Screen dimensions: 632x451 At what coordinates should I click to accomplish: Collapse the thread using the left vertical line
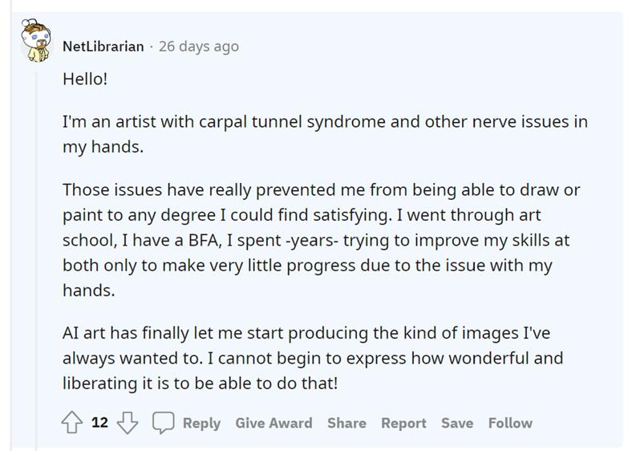coord(34,241)
